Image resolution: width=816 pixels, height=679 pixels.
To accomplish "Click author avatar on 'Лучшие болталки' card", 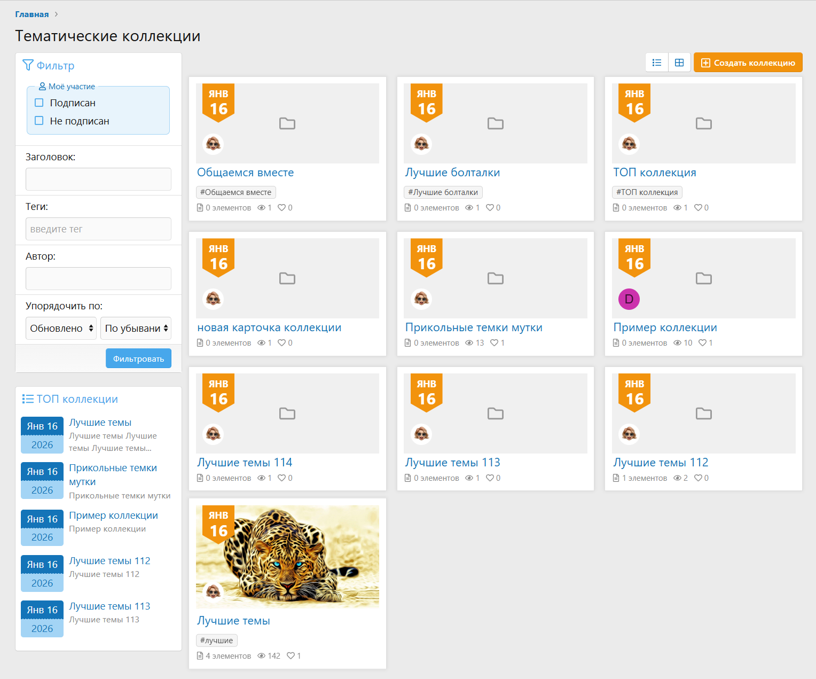I will click(421, 144).
